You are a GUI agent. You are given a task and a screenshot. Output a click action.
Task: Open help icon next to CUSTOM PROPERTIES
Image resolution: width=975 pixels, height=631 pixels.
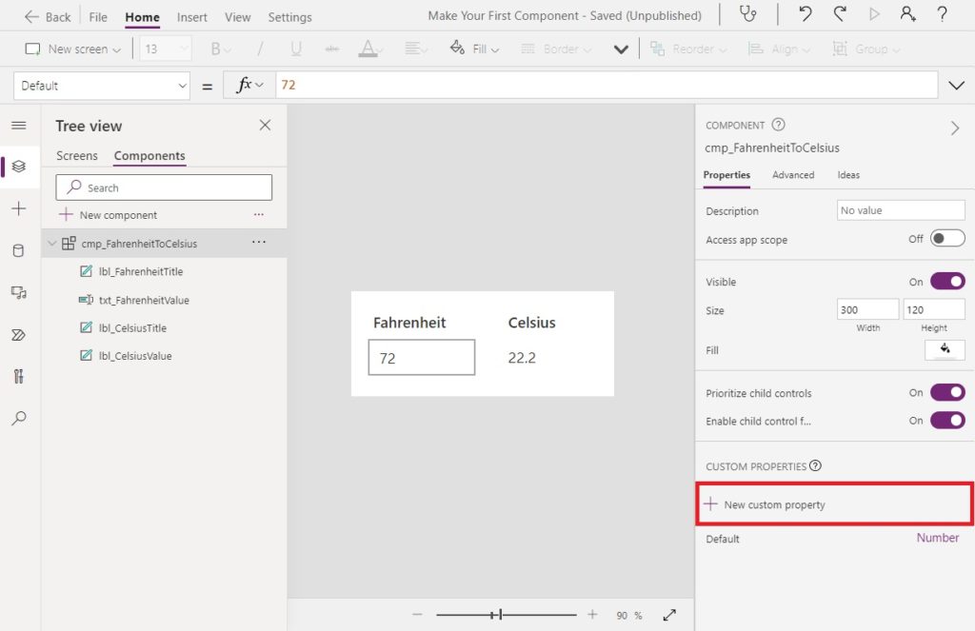815,465
